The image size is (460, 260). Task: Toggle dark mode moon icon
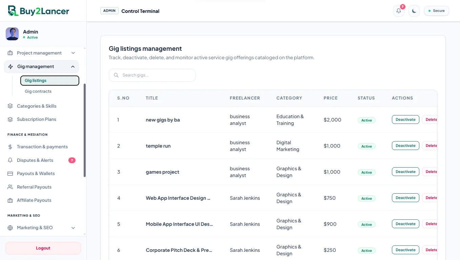(x=414, y=11)
